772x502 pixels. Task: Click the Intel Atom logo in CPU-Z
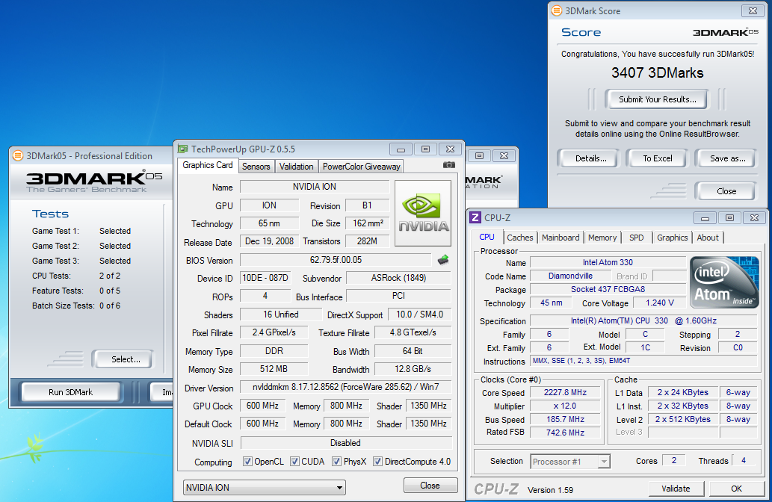(724, 282)
